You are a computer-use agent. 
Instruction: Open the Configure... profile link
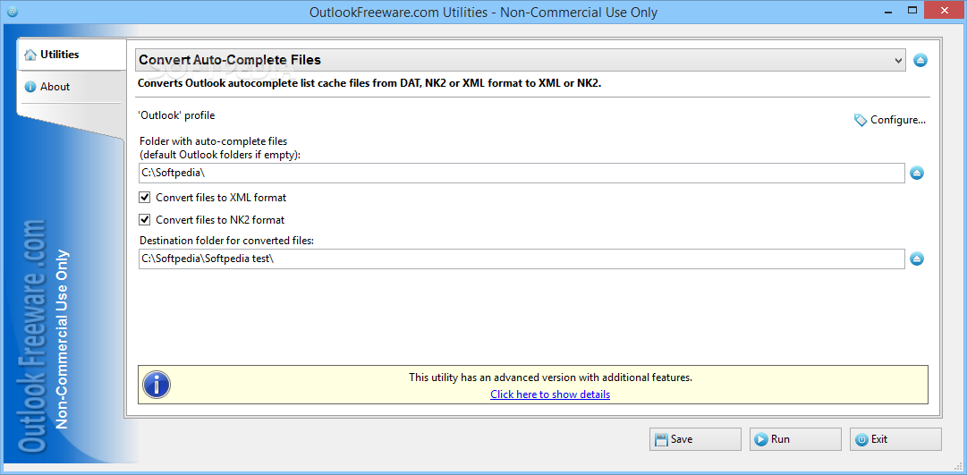pyautogui.click(x=897, y=120)
